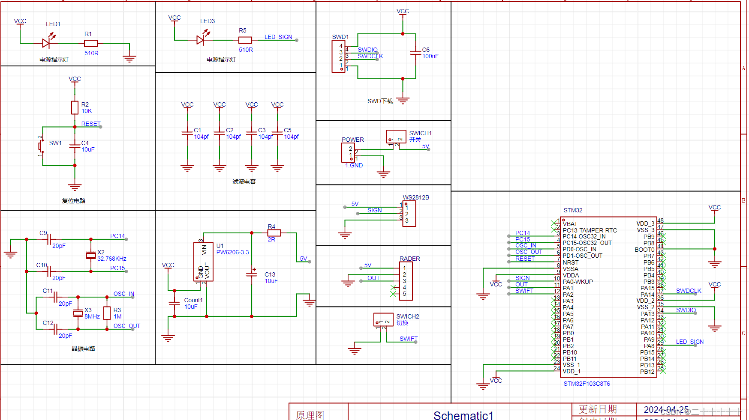
Task: Click the OUT net label at RADER
Action: coord(373,278)
